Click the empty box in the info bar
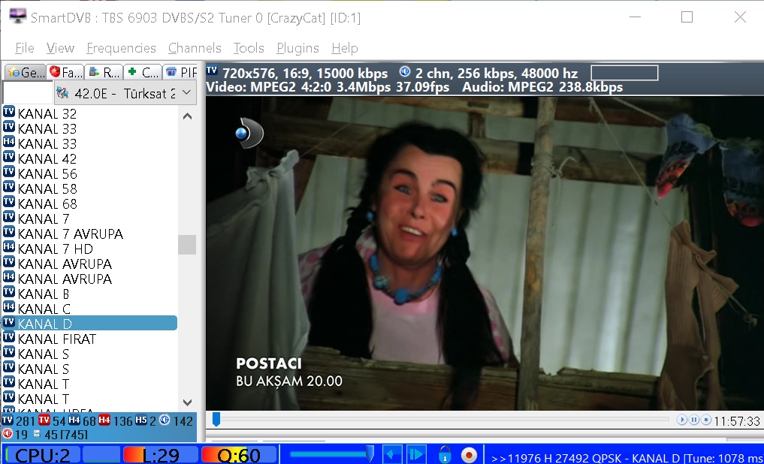This screenshot has width=764, height=464. [x=624, y=73]
